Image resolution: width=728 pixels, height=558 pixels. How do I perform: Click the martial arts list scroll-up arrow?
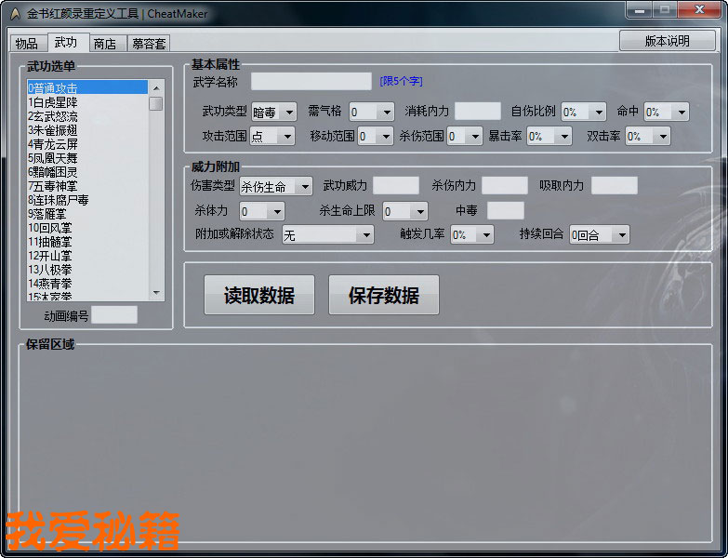click(x=156, y=87)
